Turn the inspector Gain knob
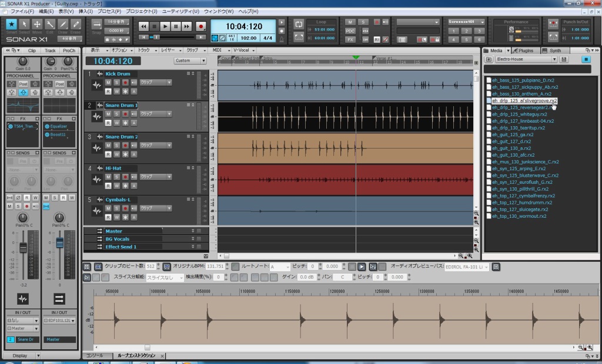This screenshot has height=364, width=602. tap(23, 62)
